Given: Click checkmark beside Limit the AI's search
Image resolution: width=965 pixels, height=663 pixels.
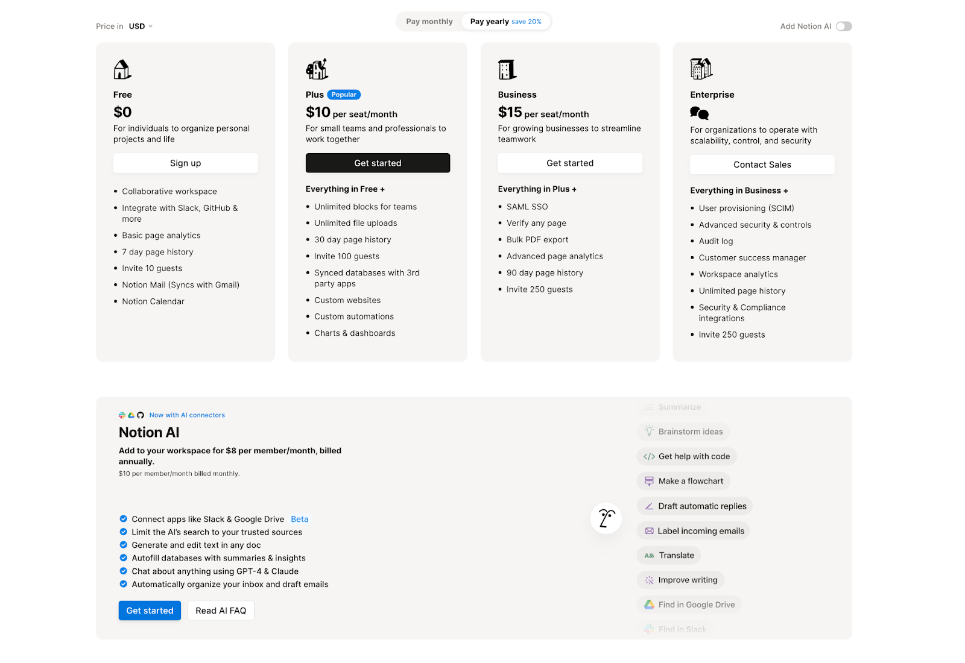Looking at the screenshot, I should 123,532.
